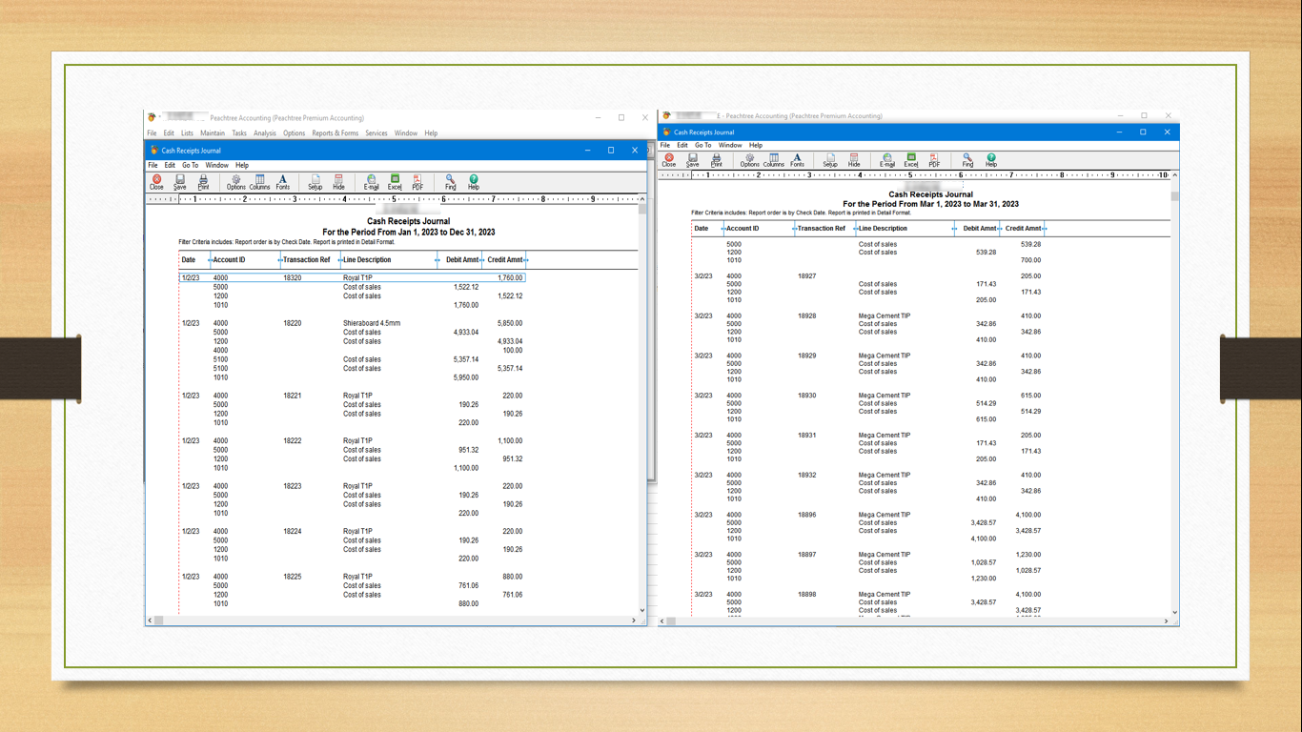
Task: Click down arrow of right report vertical scrollbar
Action: (x=1174, y=612)
